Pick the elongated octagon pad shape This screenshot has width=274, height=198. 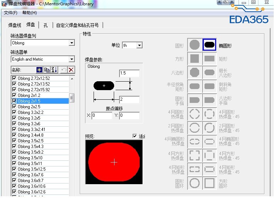209,72
